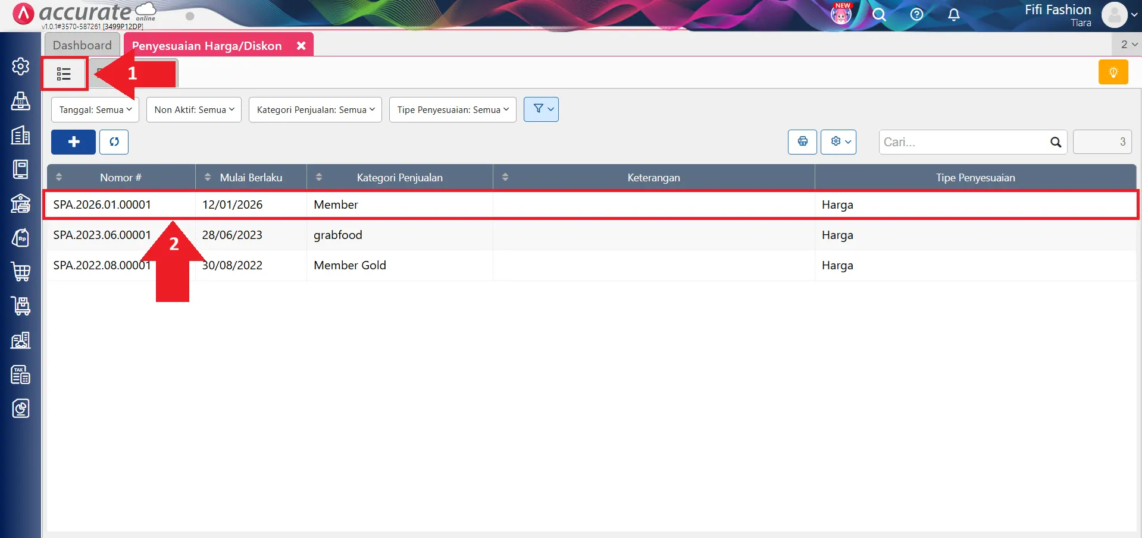Close the Penyesuaian Harga/Diskon tab
The height and width of the screenshot is (538, 1142).
(301, 46)
